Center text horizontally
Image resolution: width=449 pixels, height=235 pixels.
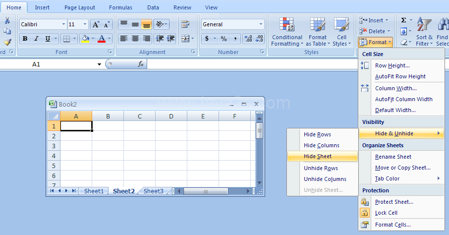tap(135, 38)
